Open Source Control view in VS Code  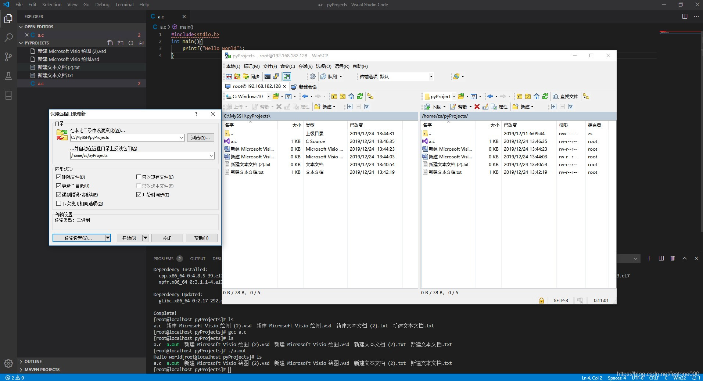(x=8, y=57)
